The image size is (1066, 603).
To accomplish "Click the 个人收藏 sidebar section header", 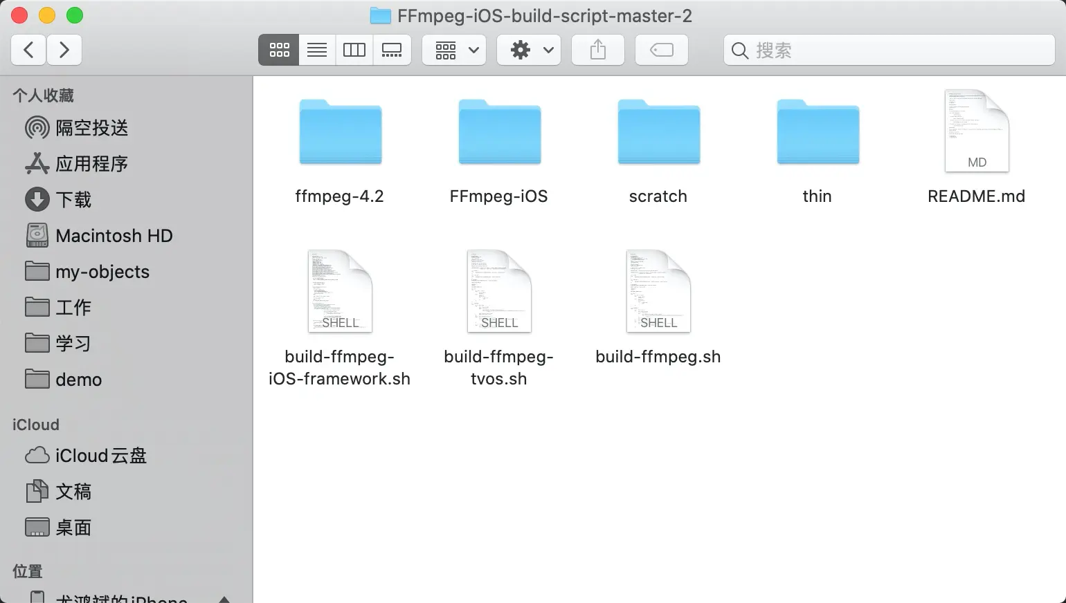I will tap(43, 95).
